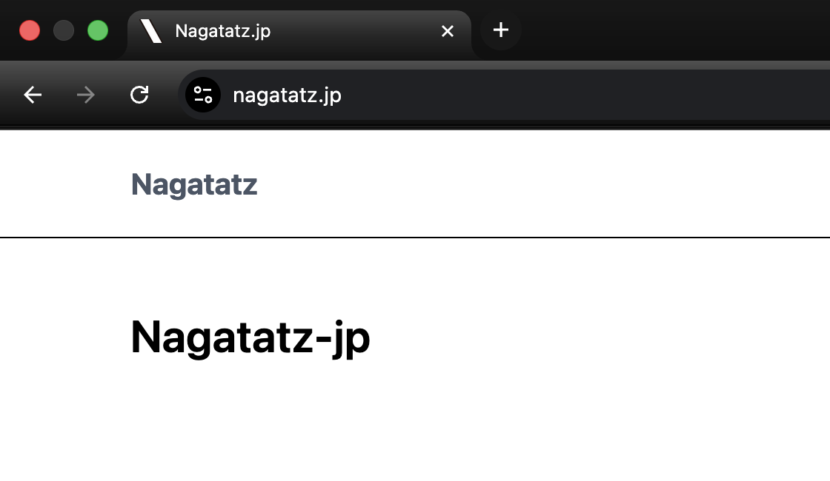Select the Nagatatz.jp tab title
The height and width of the screenshot is (481, 830).
pyautogui.click(x=222, y=31)
